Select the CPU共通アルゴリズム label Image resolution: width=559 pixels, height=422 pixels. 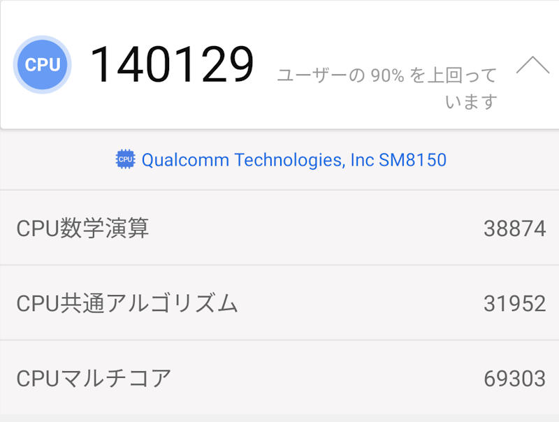pyautogui.click(x=127, y=303)
